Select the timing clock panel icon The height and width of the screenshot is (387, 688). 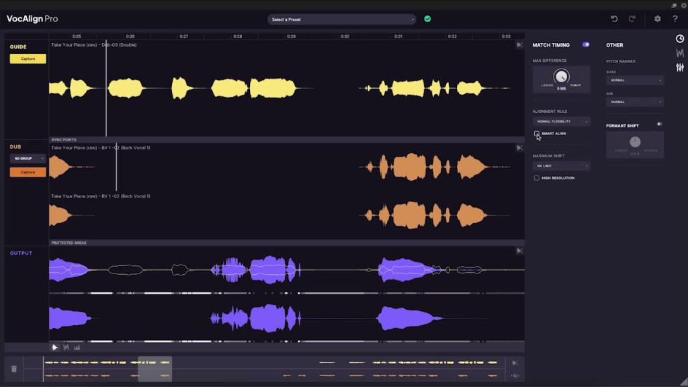point(679,38)
